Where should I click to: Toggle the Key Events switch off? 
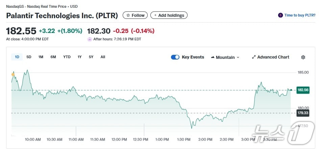(175, 57)
